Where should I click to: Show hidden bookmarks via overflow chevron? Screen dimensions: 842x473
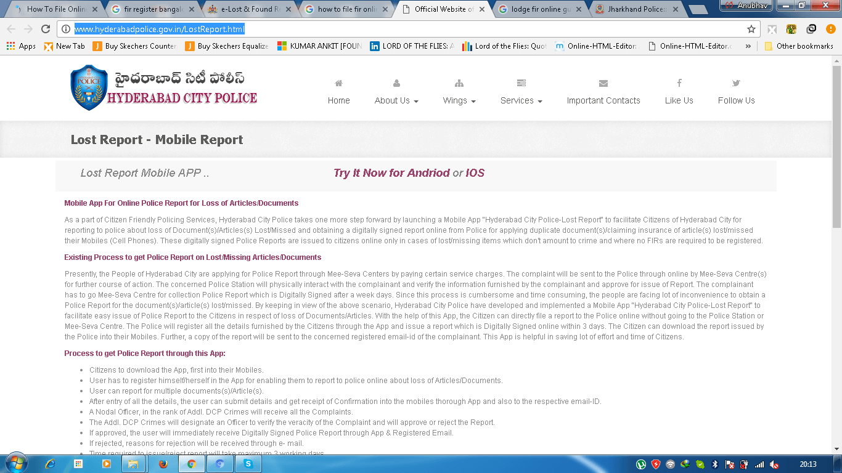748,46
